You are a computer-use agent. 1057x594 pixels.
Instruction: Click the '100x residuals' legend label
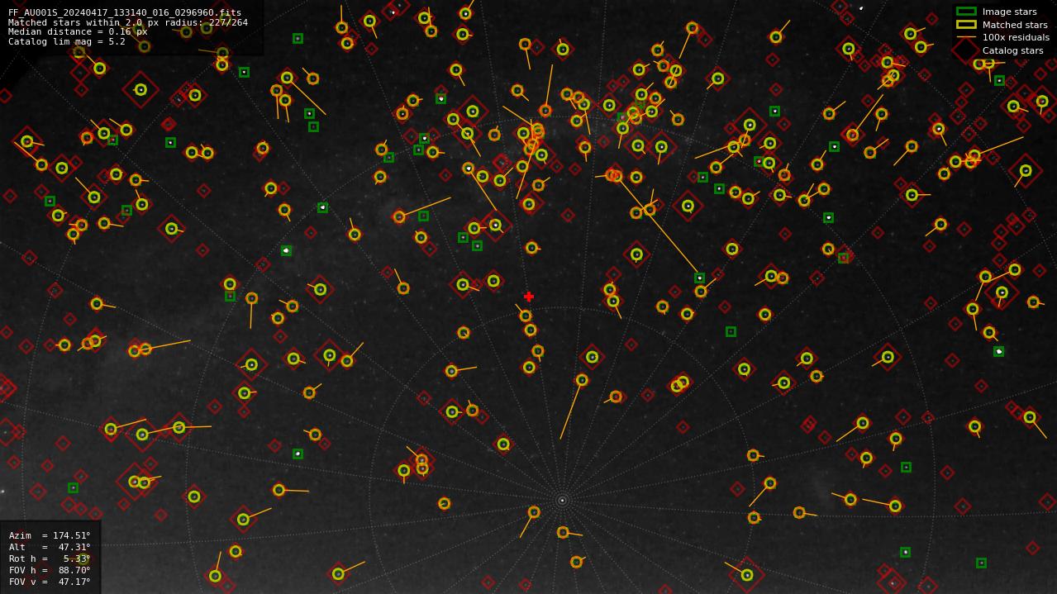1016,38
